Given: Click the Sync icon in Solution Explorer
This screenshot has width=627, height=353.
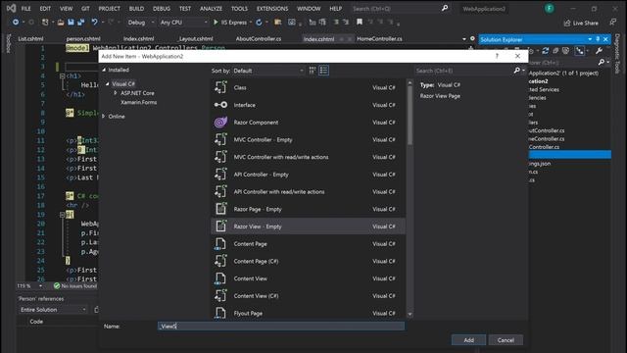Looking at the screenshot, I should pyautogui.click(x=545, y=51).
